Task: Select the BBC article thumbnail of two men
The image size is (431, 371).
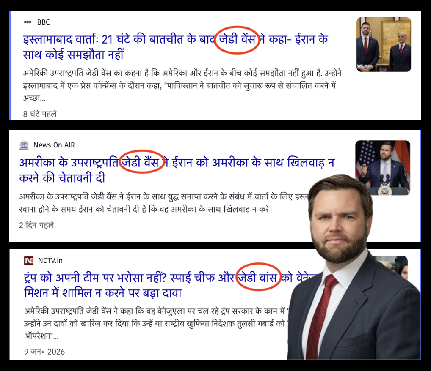Action: coord(384,44)
